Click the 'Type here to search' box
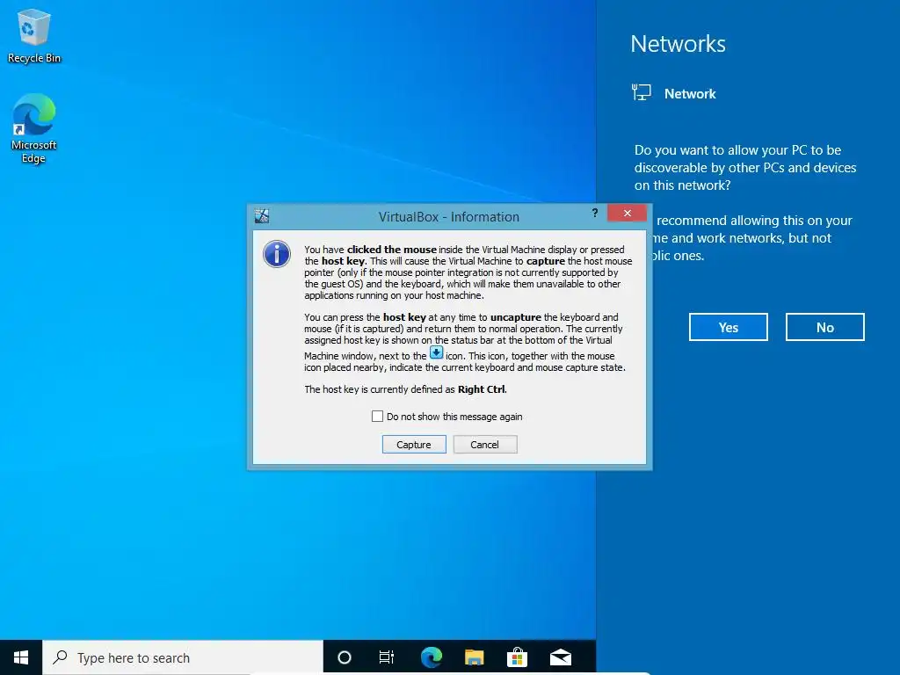This screenshot has width=900, height=675. pyautogui.click(x=183, y=657)
